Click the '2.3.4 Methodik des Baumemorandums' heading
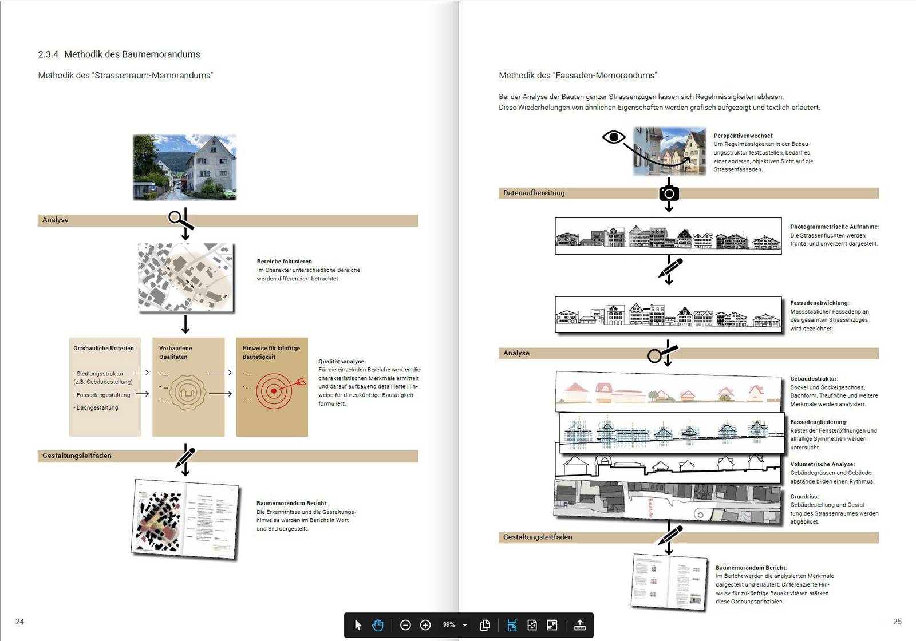 pyautogui.click(x=119, y=54)
